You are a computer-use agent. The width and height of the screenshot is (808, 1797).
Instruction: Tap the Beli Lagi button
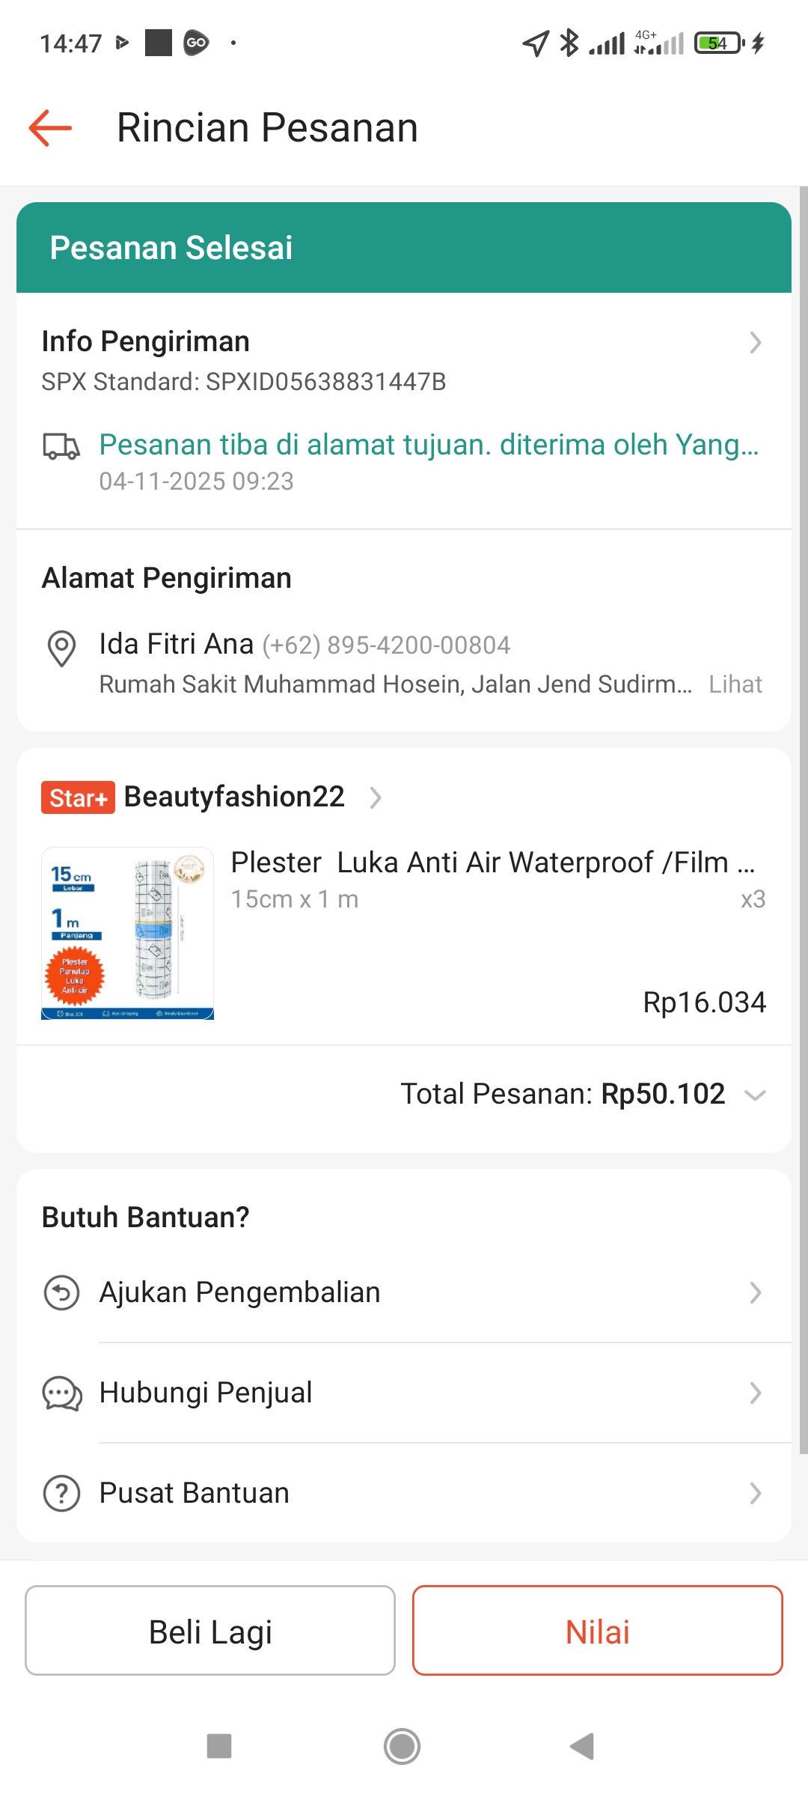pyautogui.click(x=210, y=1630)
